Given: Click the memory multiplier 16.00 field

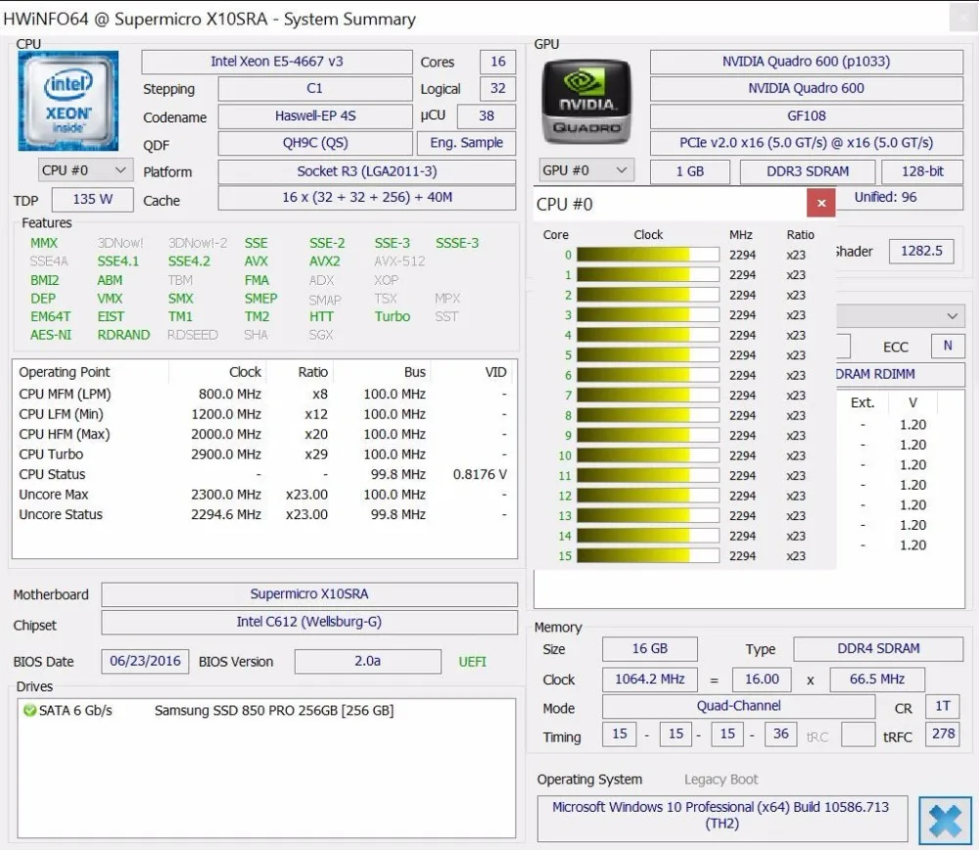Looking at the screenshot, I should point(762,679).
